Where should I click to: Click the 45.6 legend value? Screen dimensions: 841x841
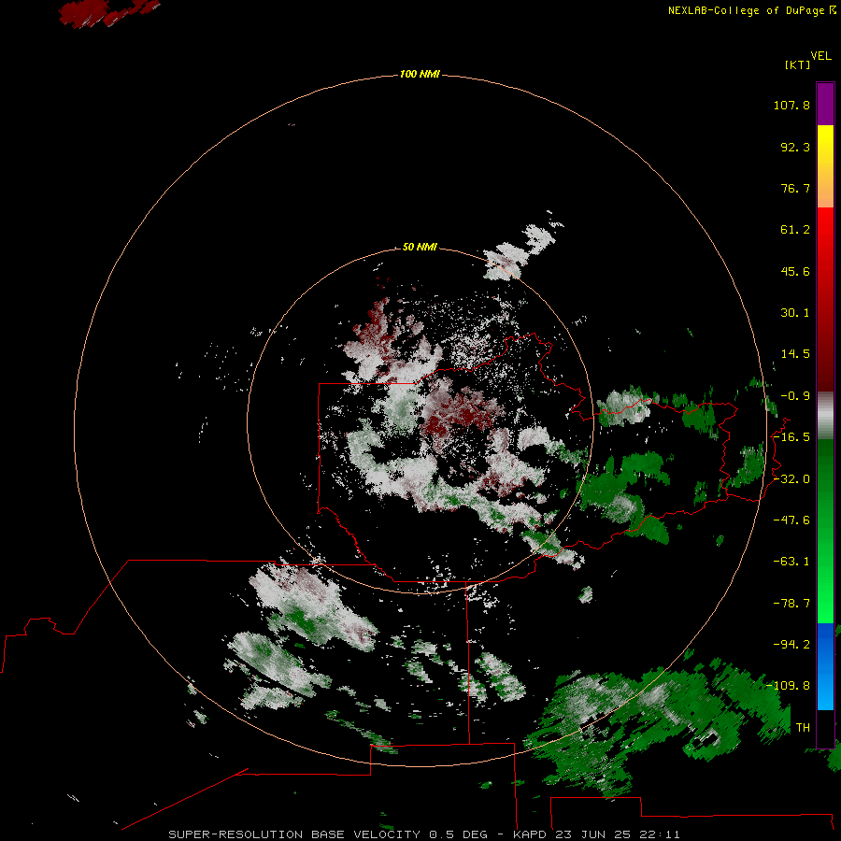coord(795,271)
